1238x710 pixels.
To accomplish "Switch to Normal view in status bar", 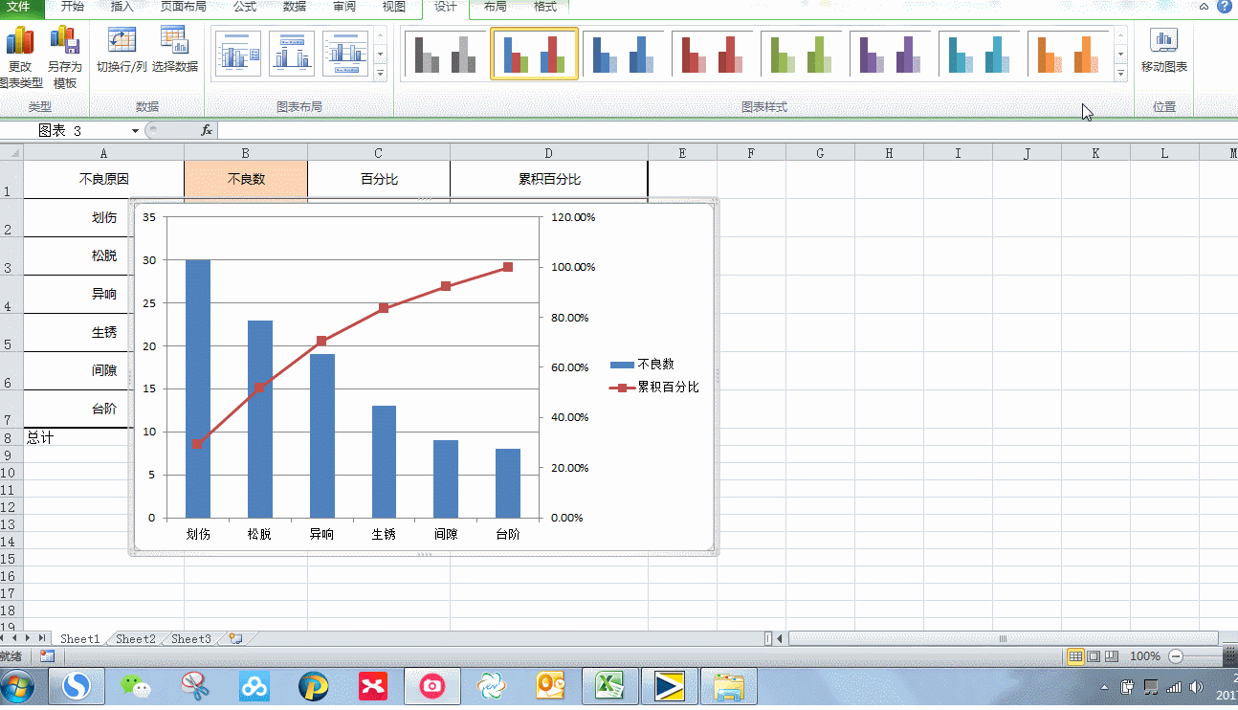I will click(1075, 656).
